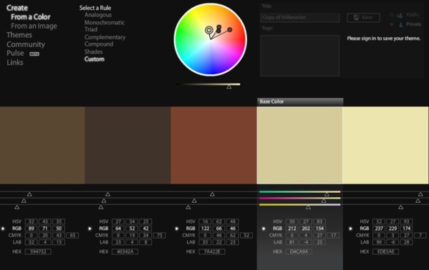Image resolution: width=429 pixels, height=270 pixels.
Task: Click the teal-orange slider handle in Base Color column
Action: [327, 194]
